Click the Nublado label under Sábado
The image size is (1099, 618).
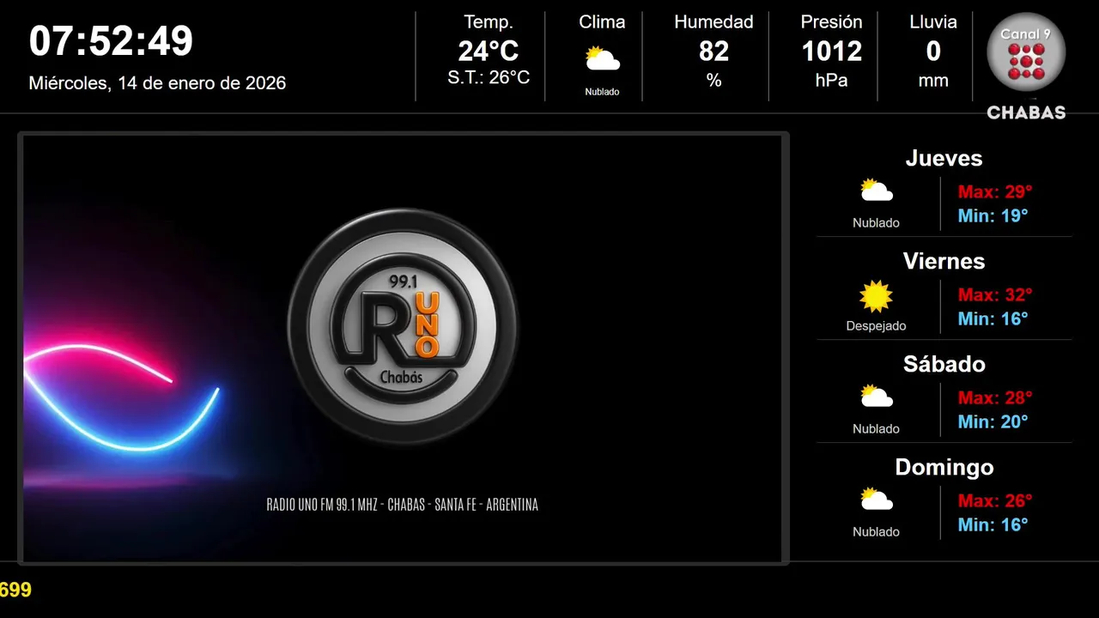[876, 428]
